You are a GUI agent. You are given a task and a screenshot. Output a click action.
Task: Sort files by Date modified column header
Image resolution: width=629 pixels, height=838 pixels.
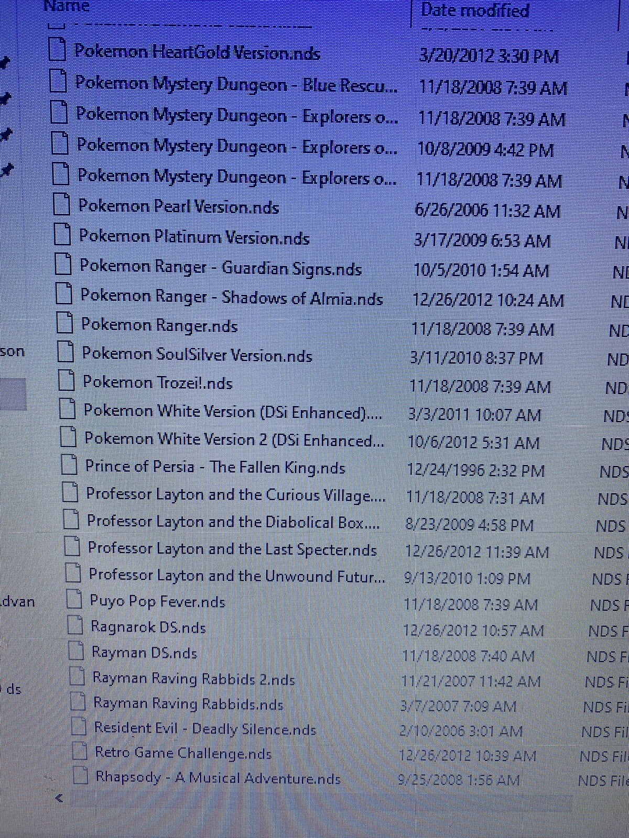pos(475,10)
